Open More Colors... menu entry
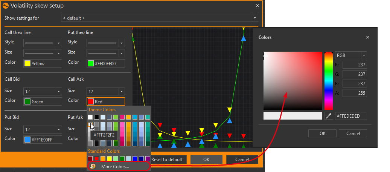This screenshot has width=390, height=172. pos(115,166)
